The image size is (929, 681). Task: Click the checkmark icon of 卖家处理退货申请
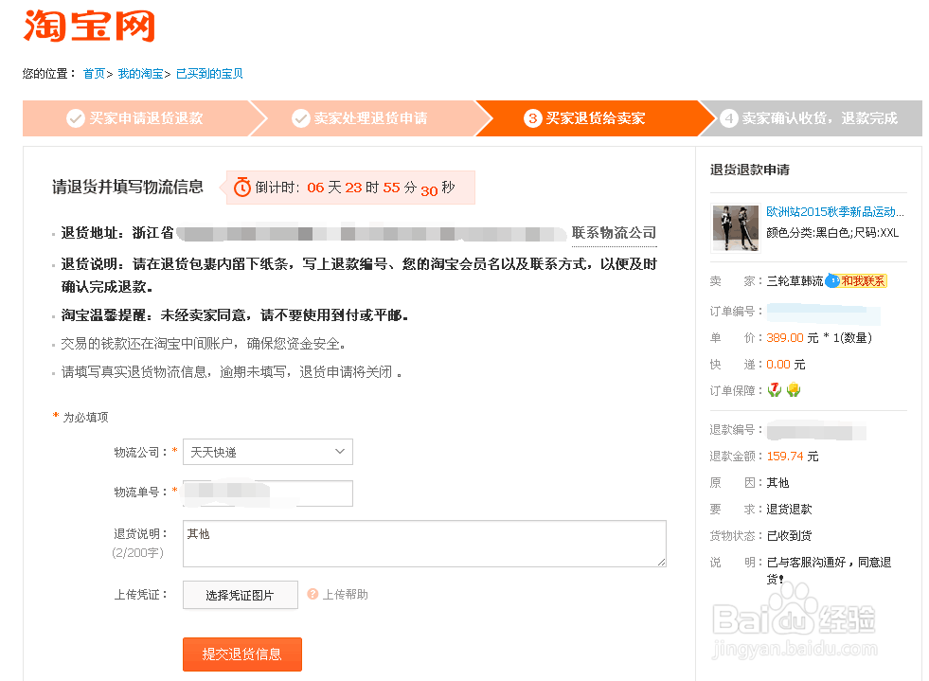tap(300, 118)
